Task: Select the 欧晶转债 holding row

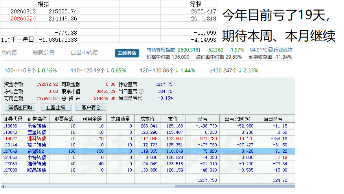Action: pos(37,170)
